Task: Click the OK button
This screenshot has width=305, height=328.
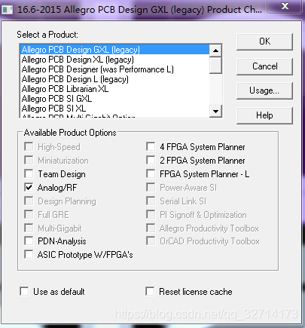Action: (x=264, y=41)
